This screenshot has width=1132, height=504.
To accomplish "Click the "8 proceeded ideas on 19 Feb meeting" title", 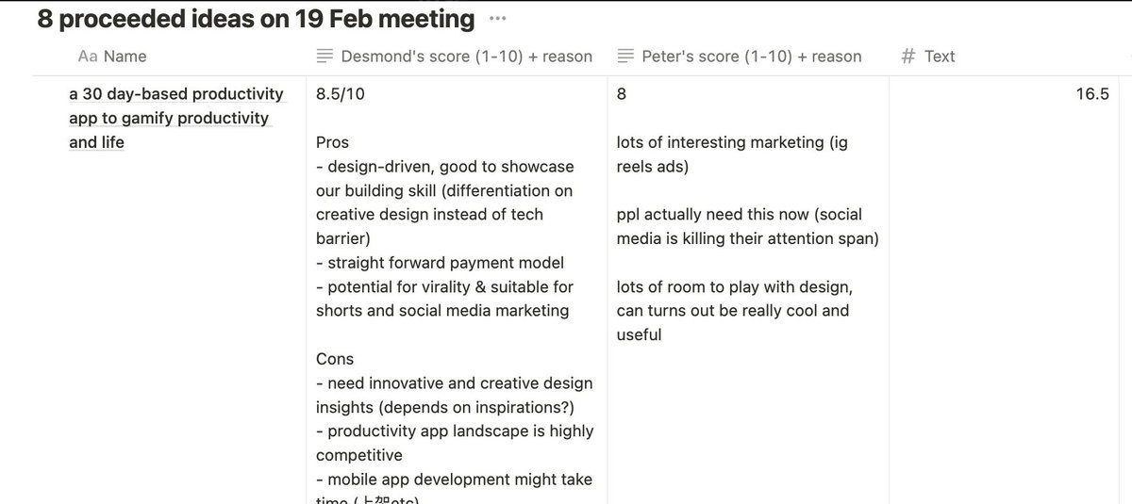I will 256,19.
